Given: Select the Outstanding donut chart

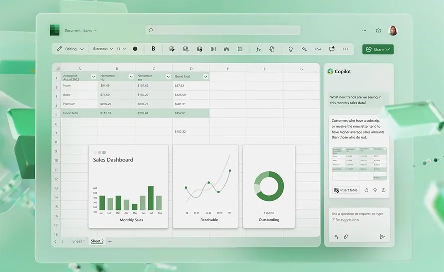Looking at the screenshot, I should coord(269,186).
